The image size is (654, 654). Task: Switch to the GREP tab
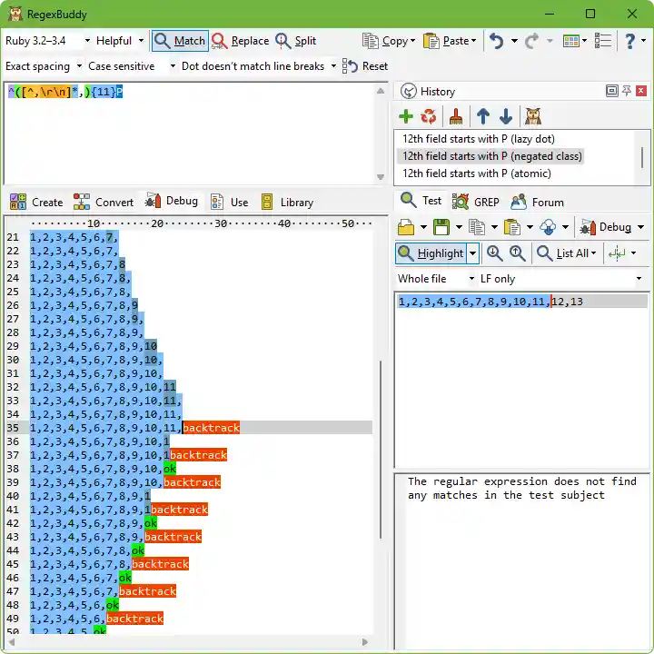click(475, 203)
